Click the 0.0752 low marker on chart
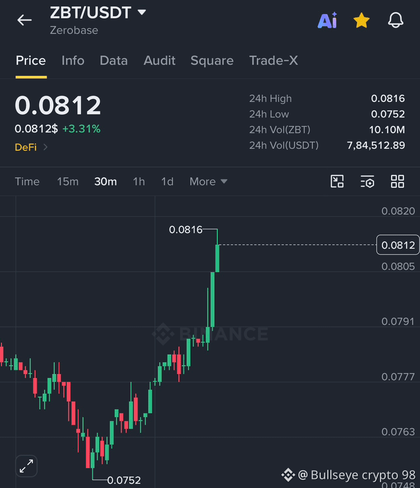Screen dimensions: 420x488 click(124, 480)
